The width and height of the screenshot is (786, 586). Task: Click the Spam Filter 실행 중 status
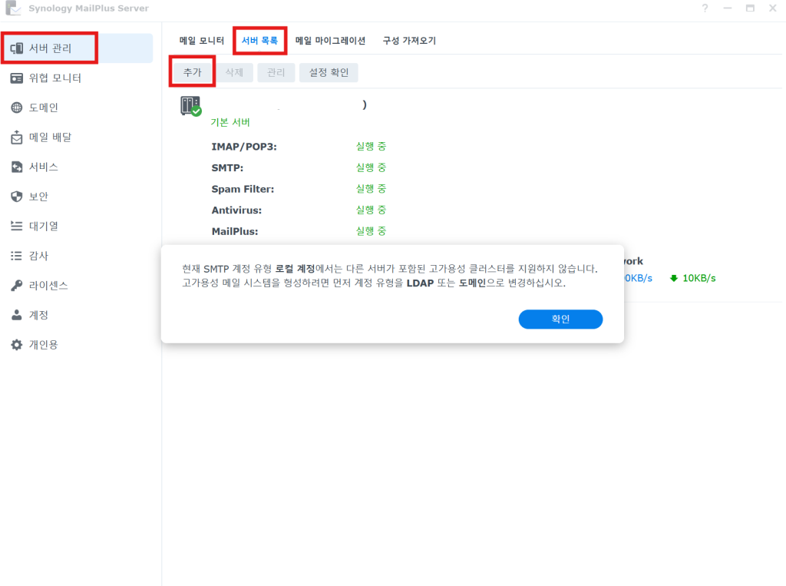(371, 189)
